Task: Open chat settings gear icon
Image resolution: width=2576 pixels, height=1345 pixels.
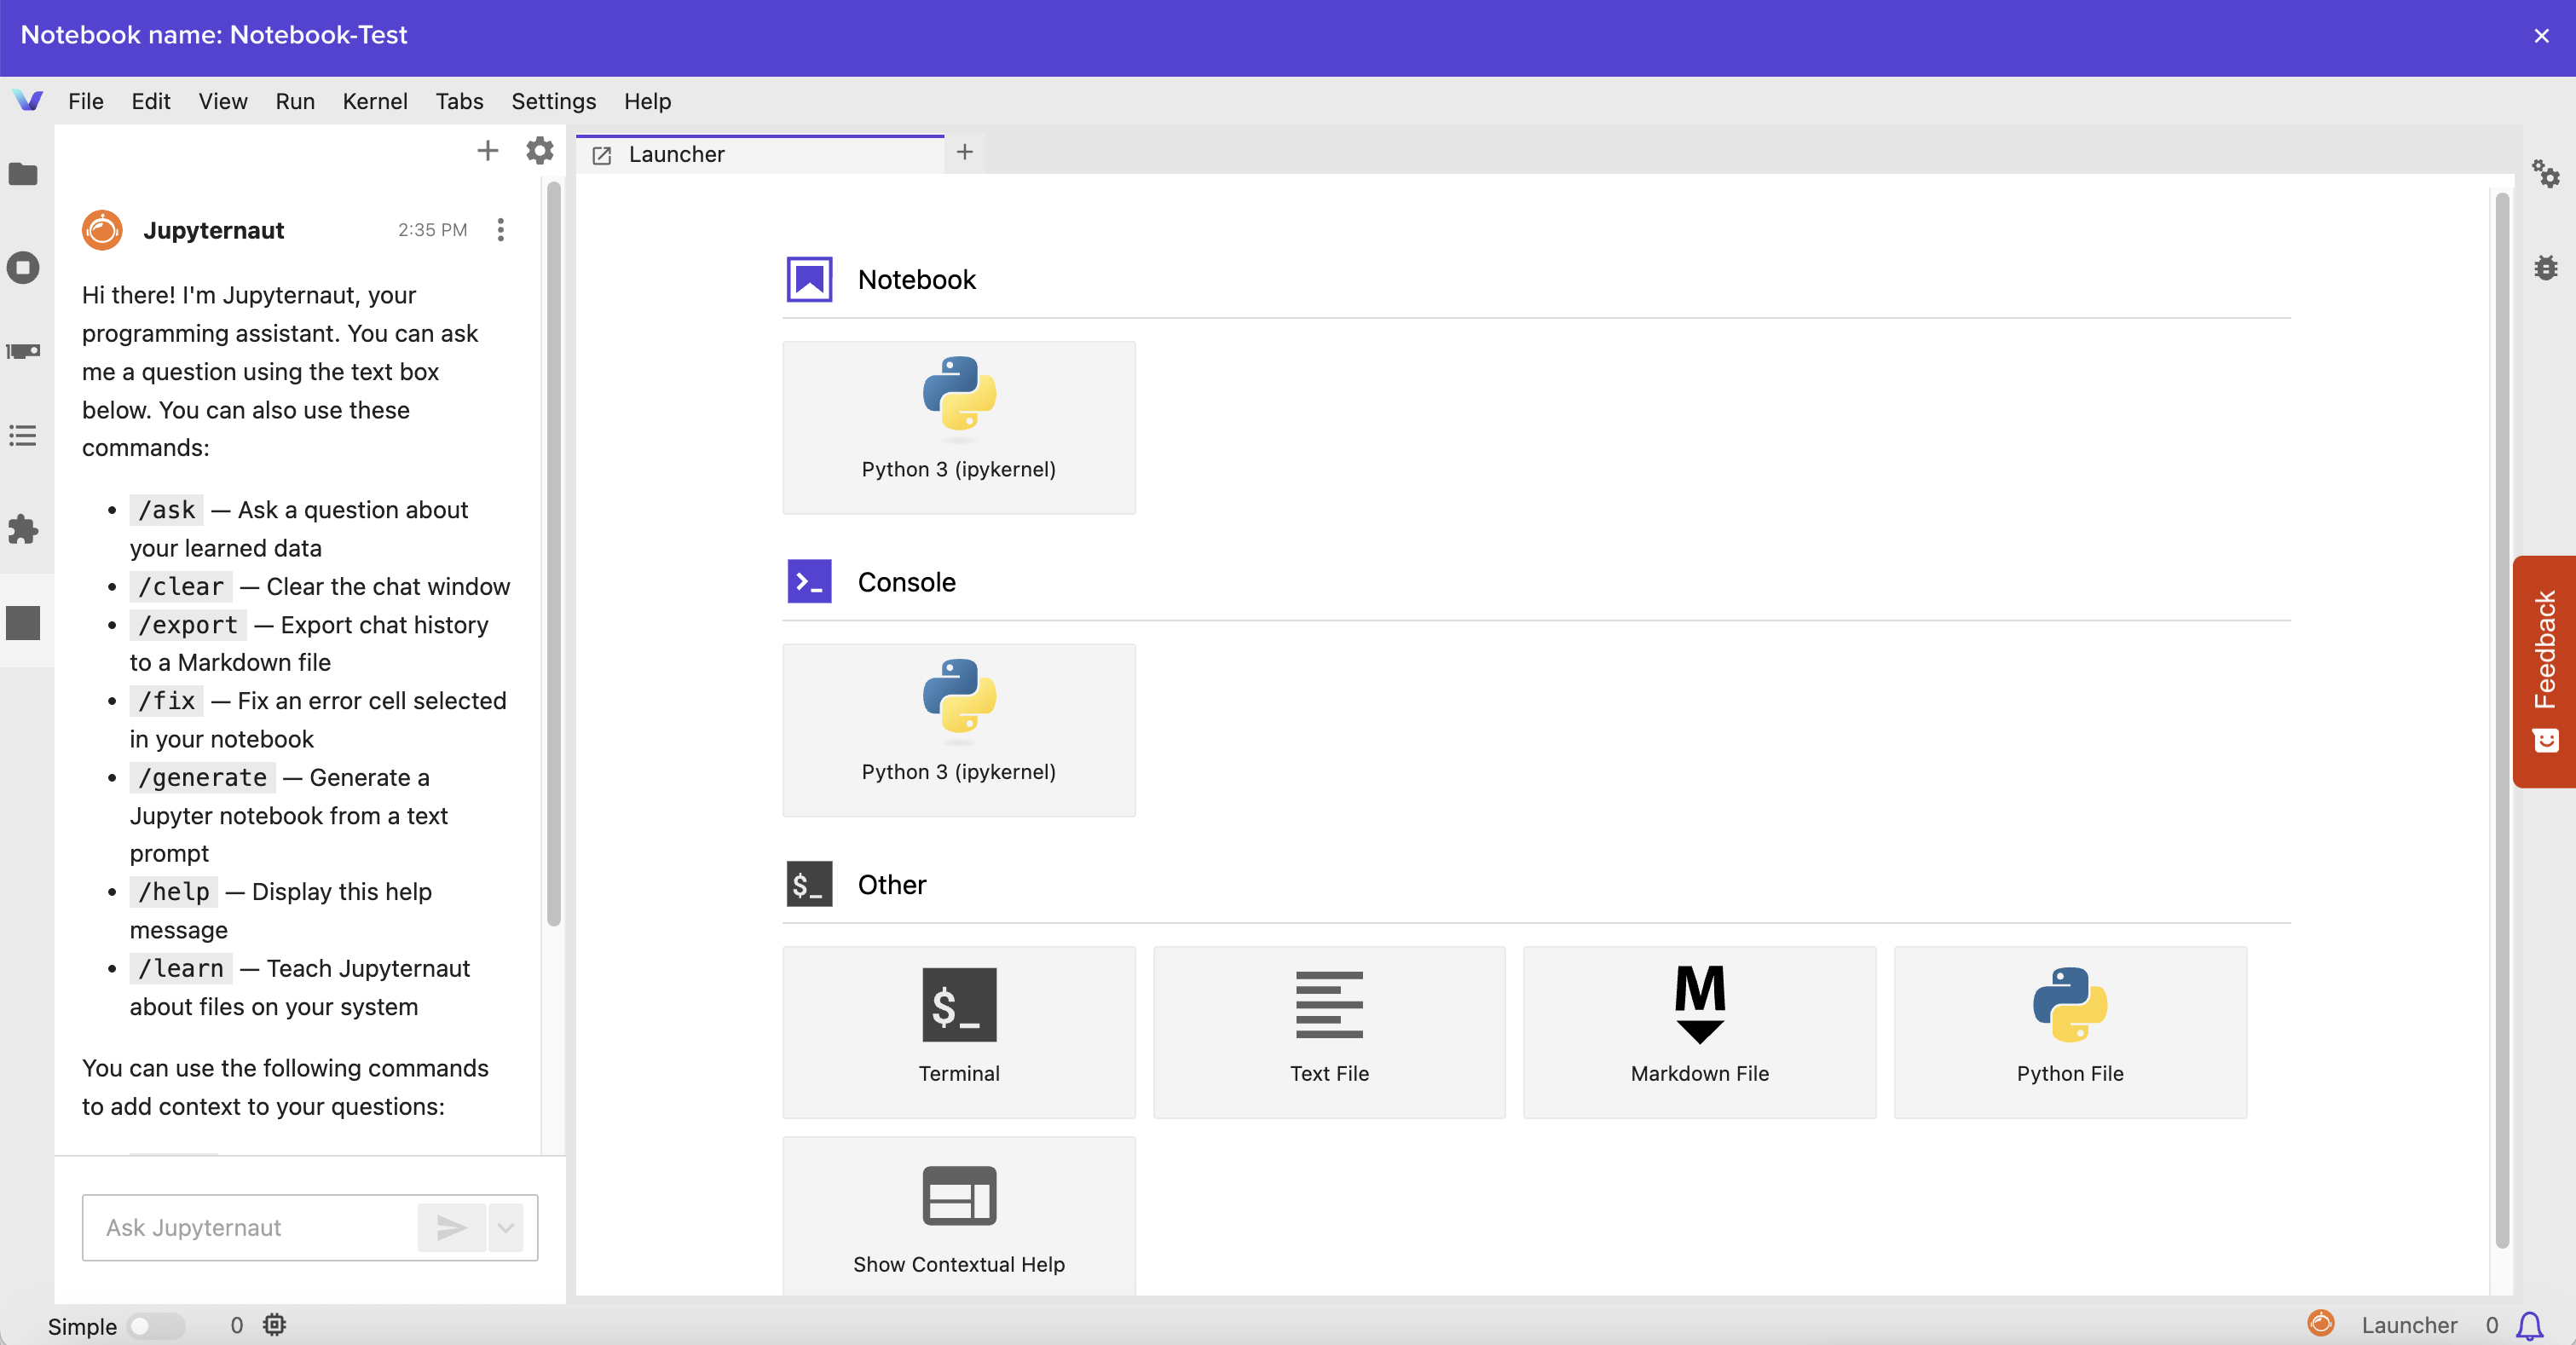Action: point(540,151)
